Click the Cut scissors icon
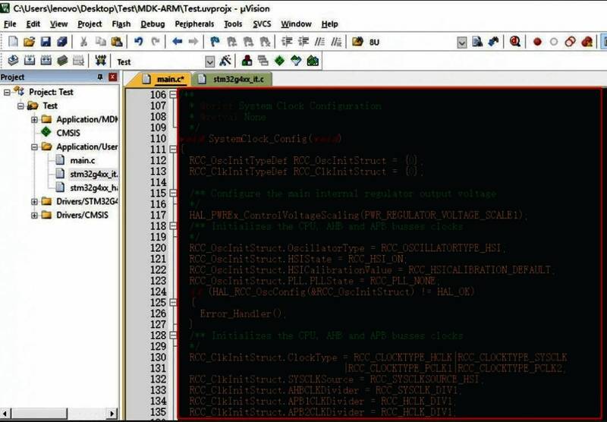This screenshot has height=422, width=607. pos(83,42)
